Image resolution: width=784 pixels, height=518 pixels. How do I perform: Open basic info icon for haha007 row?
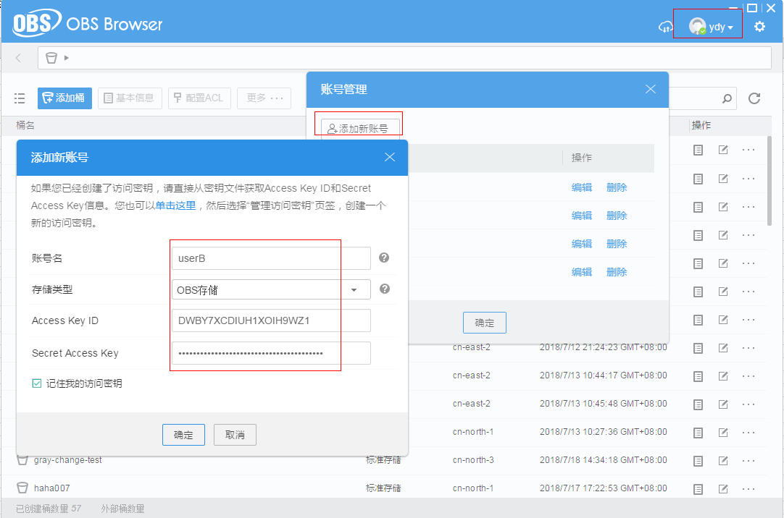click(x=698, y=489)
